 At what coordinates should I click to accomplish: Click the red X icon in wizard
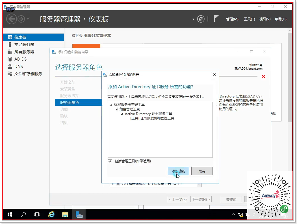click(x=263, y=76)
